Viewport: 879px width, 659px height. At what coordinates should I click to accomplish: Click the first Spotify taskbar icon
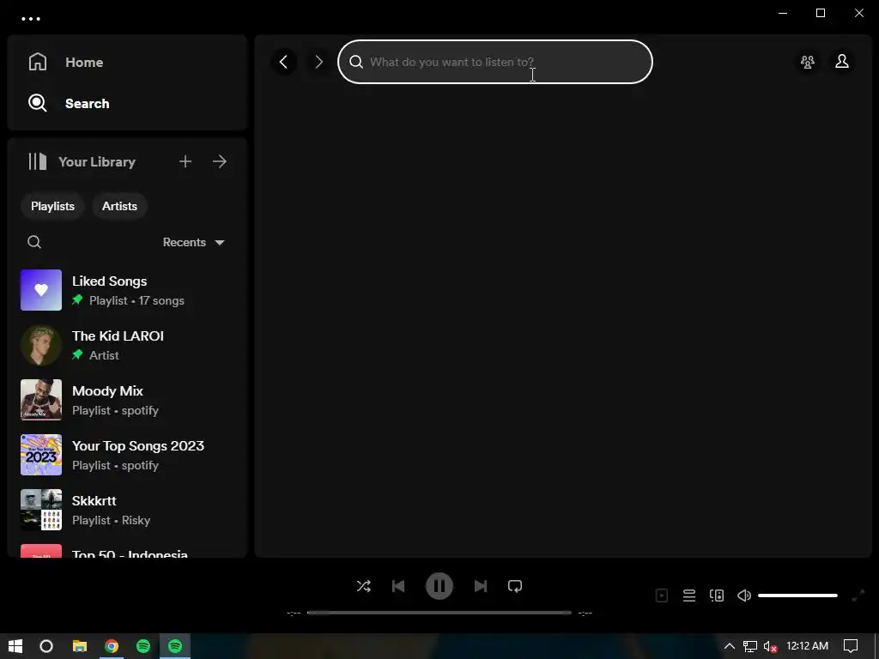143,646
